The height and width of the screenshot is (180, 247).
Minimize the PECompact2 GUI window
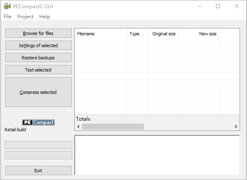point(200,6)
